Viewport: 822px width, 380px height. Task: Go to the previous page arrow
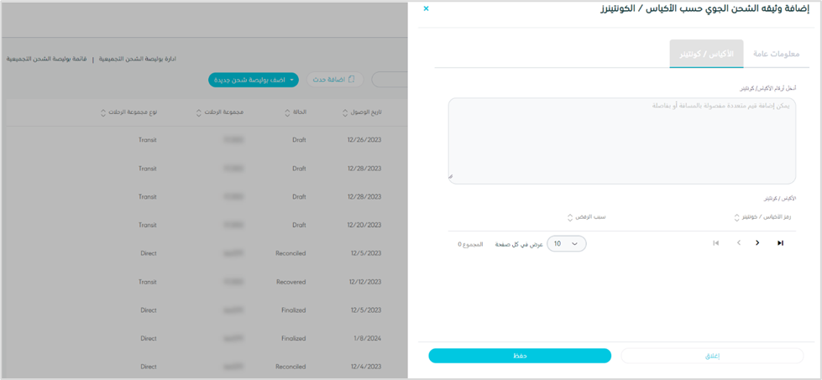[739, 243]
